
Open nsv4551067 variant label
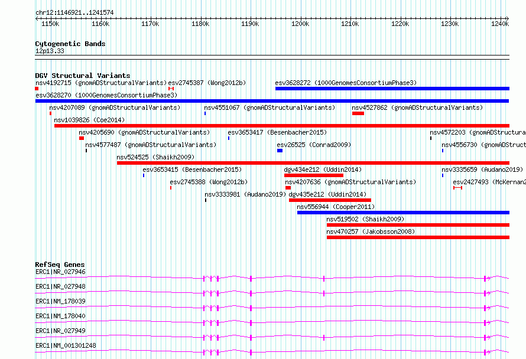[x=270, y=107]
